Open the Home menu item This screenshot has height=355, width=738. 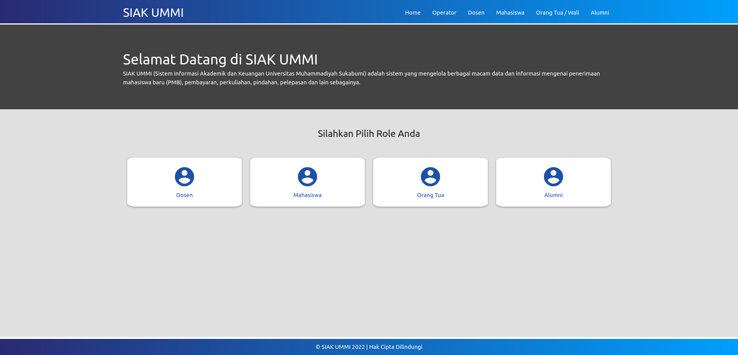coord(412,13)
